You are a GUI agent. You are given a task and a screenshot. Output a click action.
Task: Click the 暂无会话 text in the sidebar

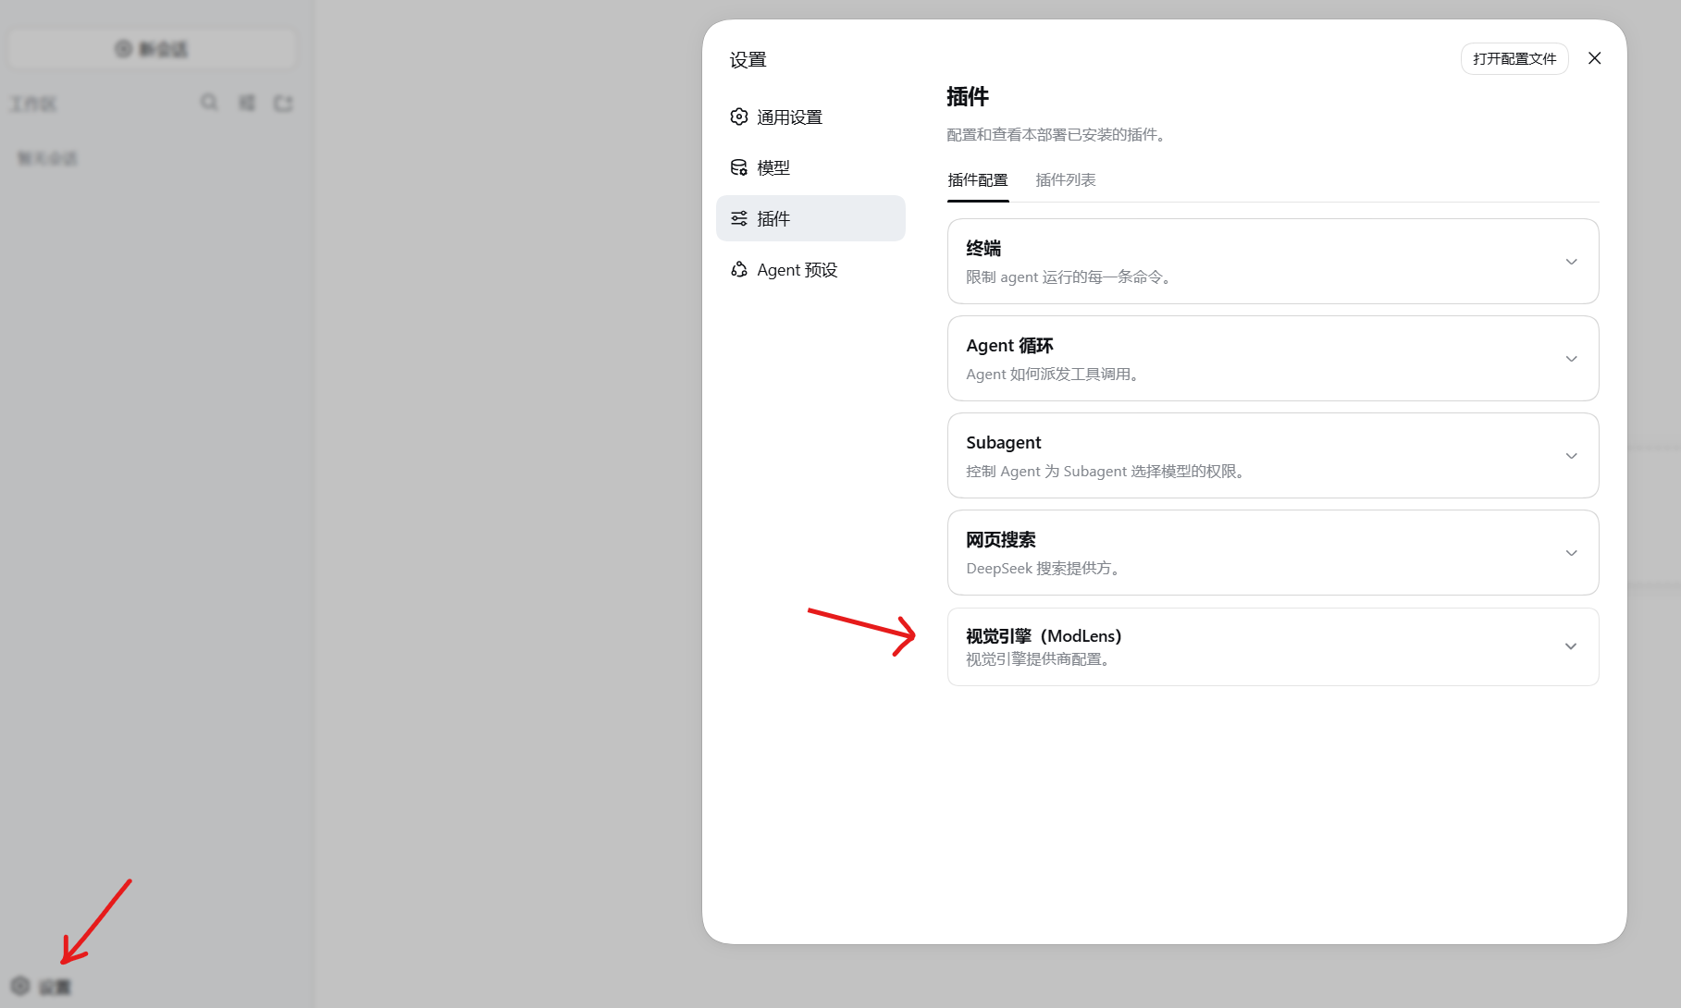point(47,159)
